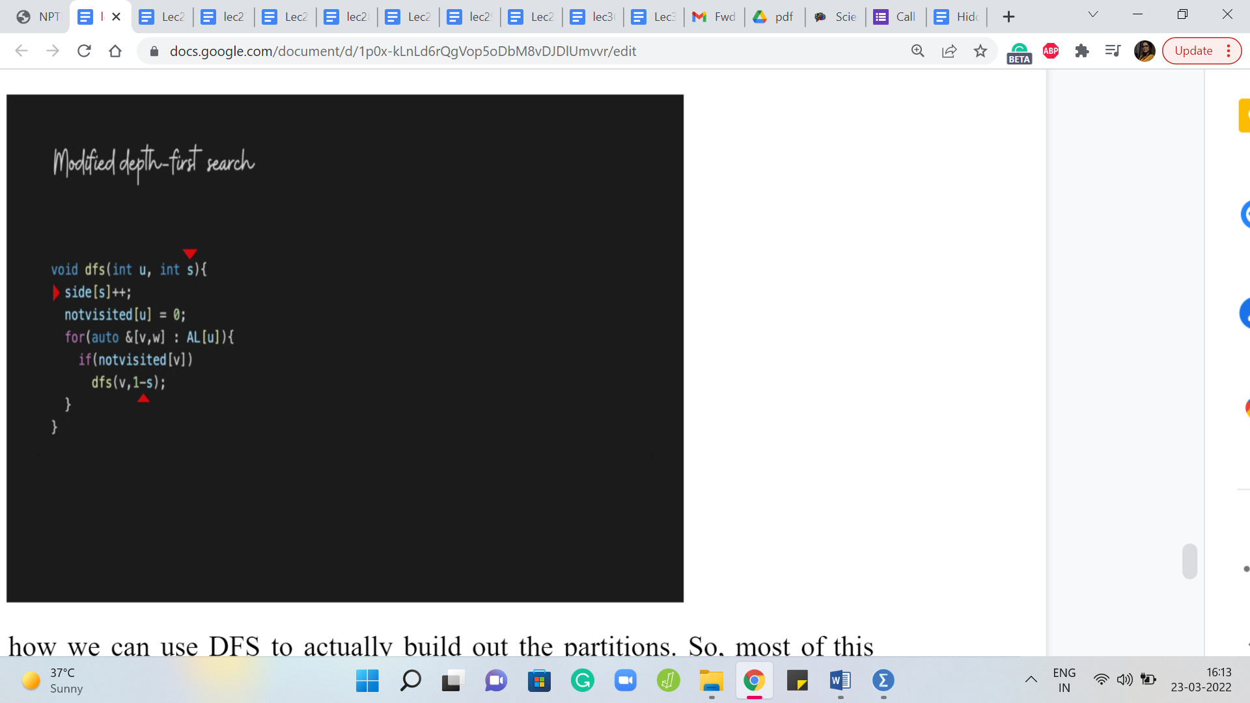Screen dimensions: 1250x703
Task: Switch to the Gmail Fwd tab
Action: (x=714, y=17)
